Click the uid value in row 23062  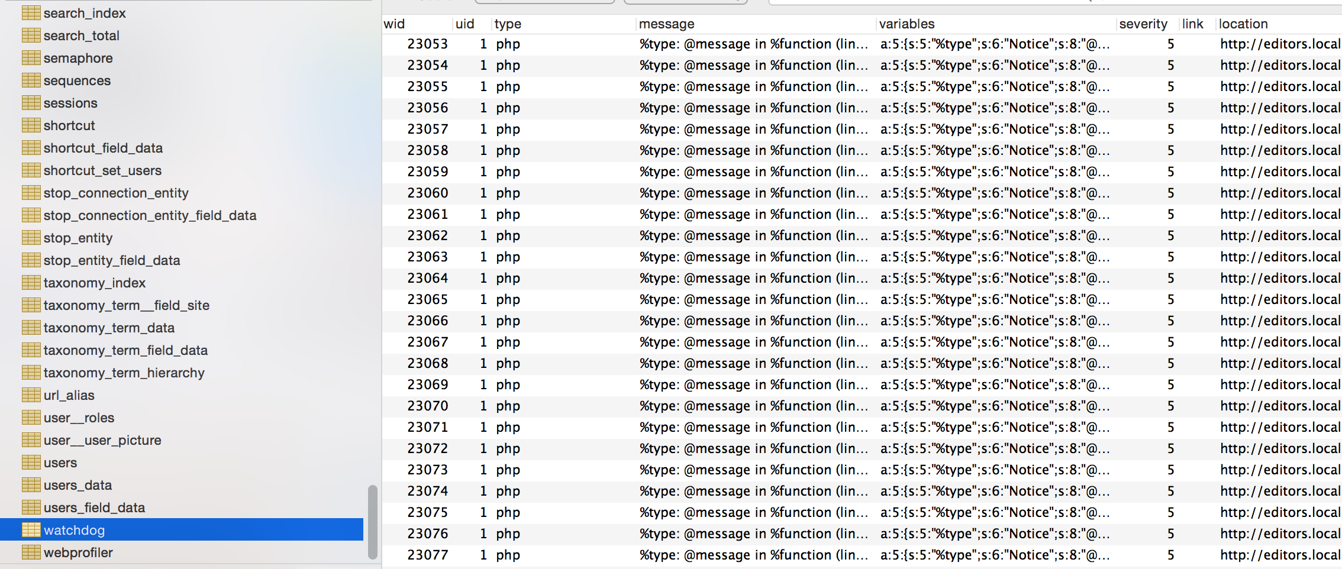tap(483, 235)
